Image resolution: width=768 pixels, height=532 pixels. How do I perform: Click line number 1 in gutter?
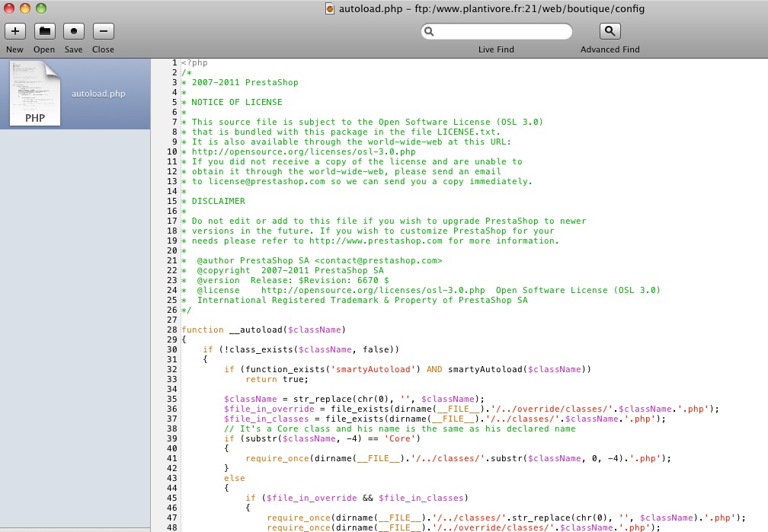174,62
